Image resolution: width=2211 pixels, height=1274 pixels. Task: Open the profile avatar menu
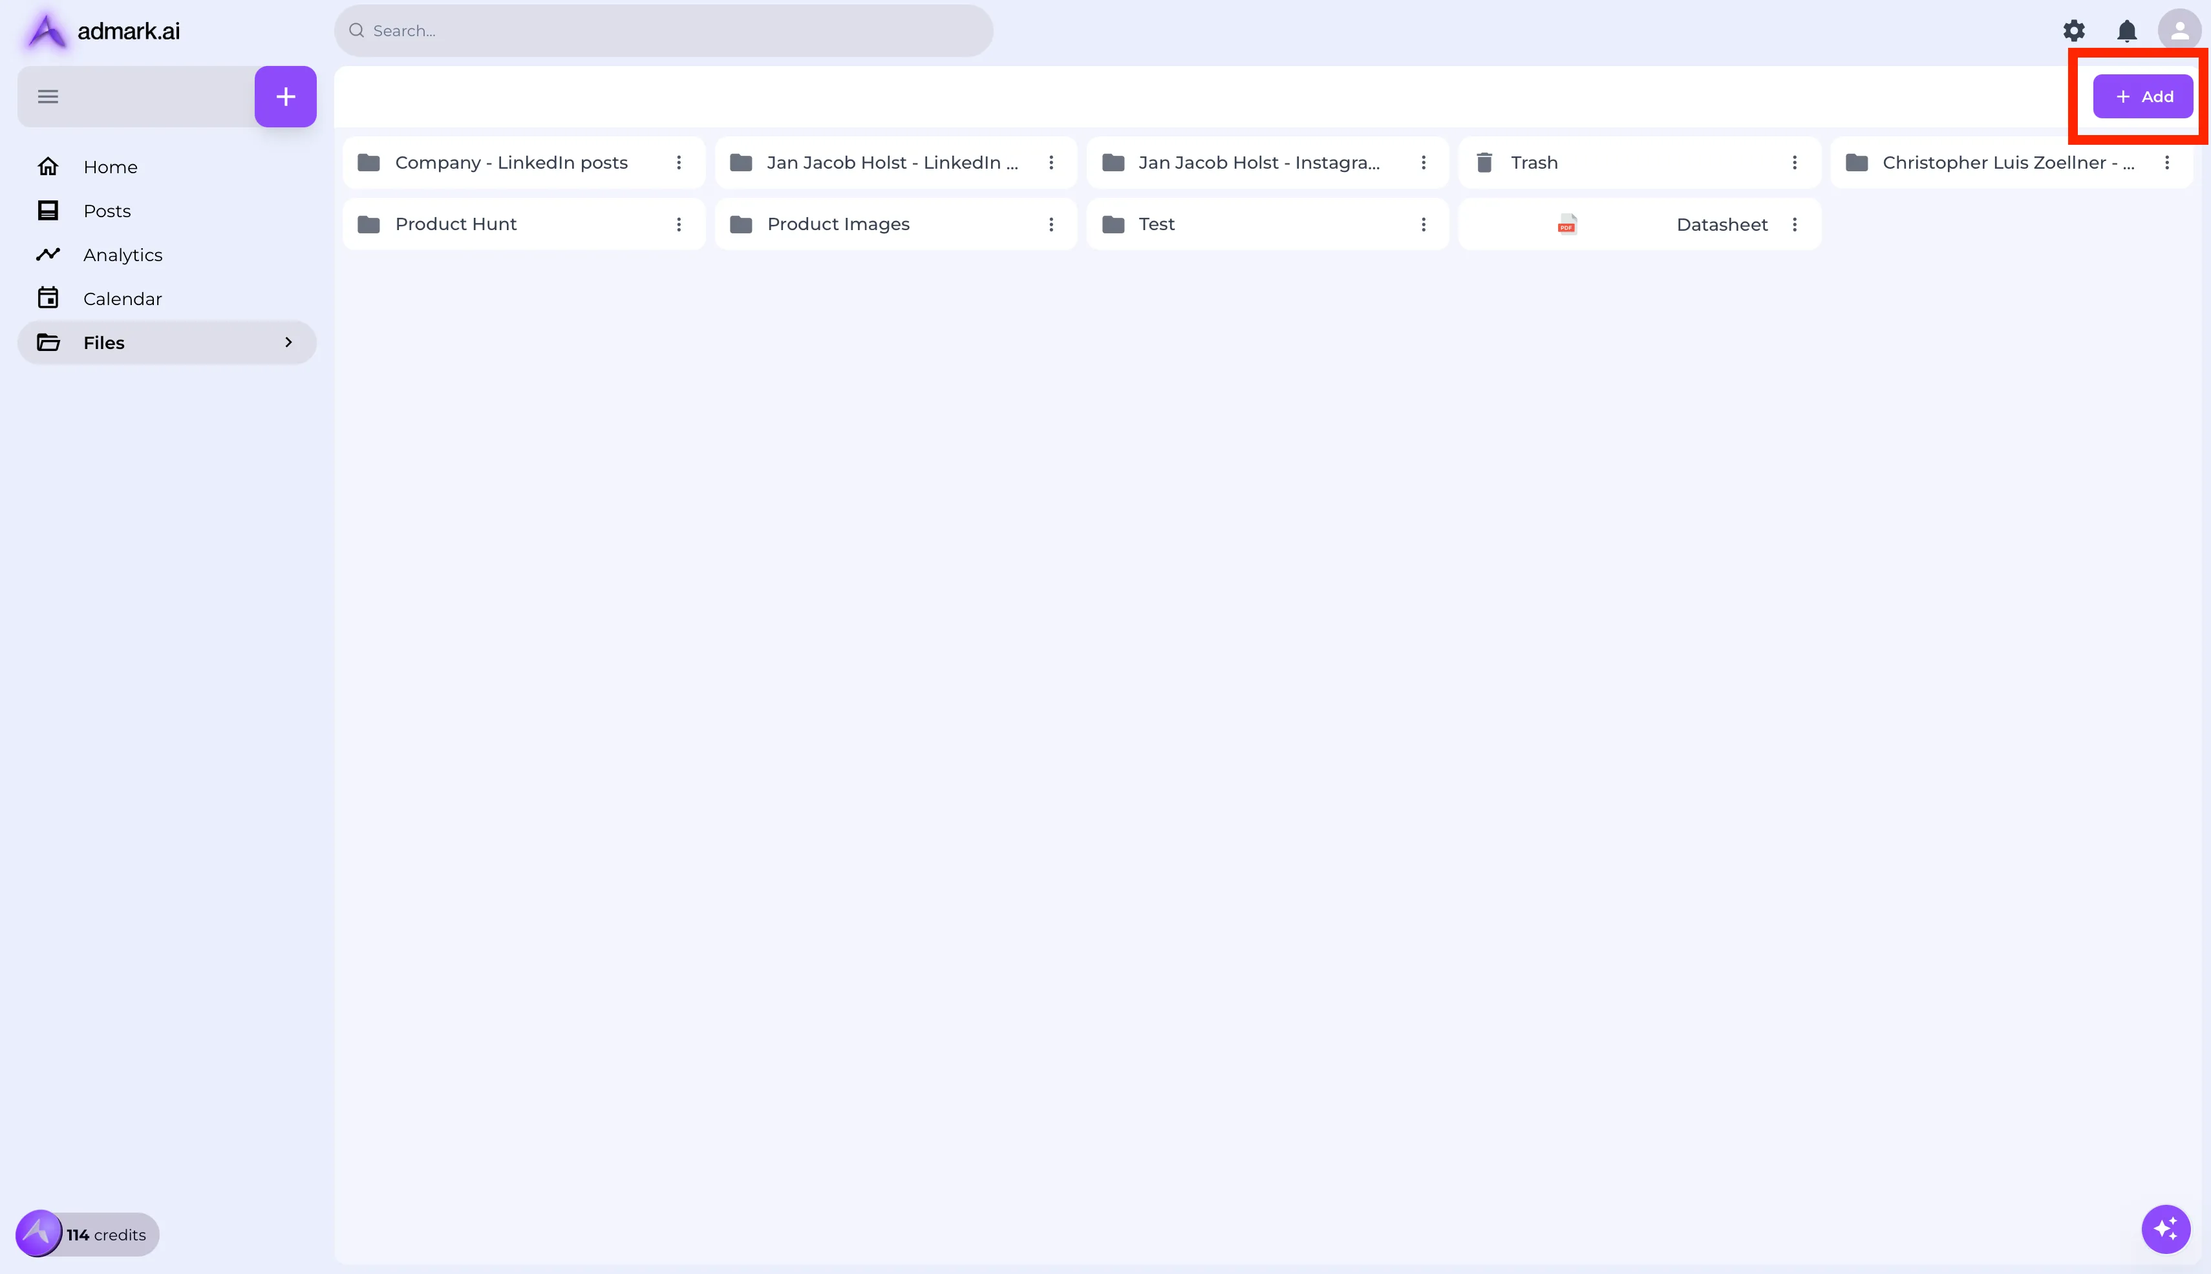tap(2179, 30)
